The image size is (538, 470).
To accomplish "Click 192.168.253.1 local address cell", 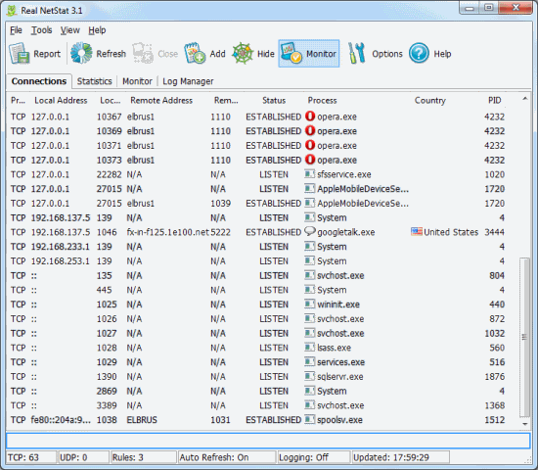I will click(60, 261).
